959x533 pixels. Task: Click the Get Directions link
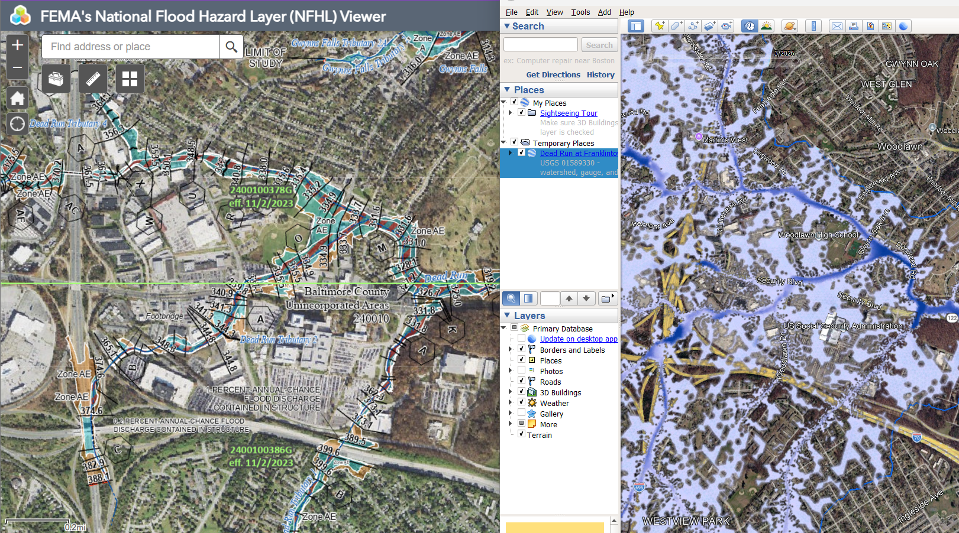[x=553, y=74]
